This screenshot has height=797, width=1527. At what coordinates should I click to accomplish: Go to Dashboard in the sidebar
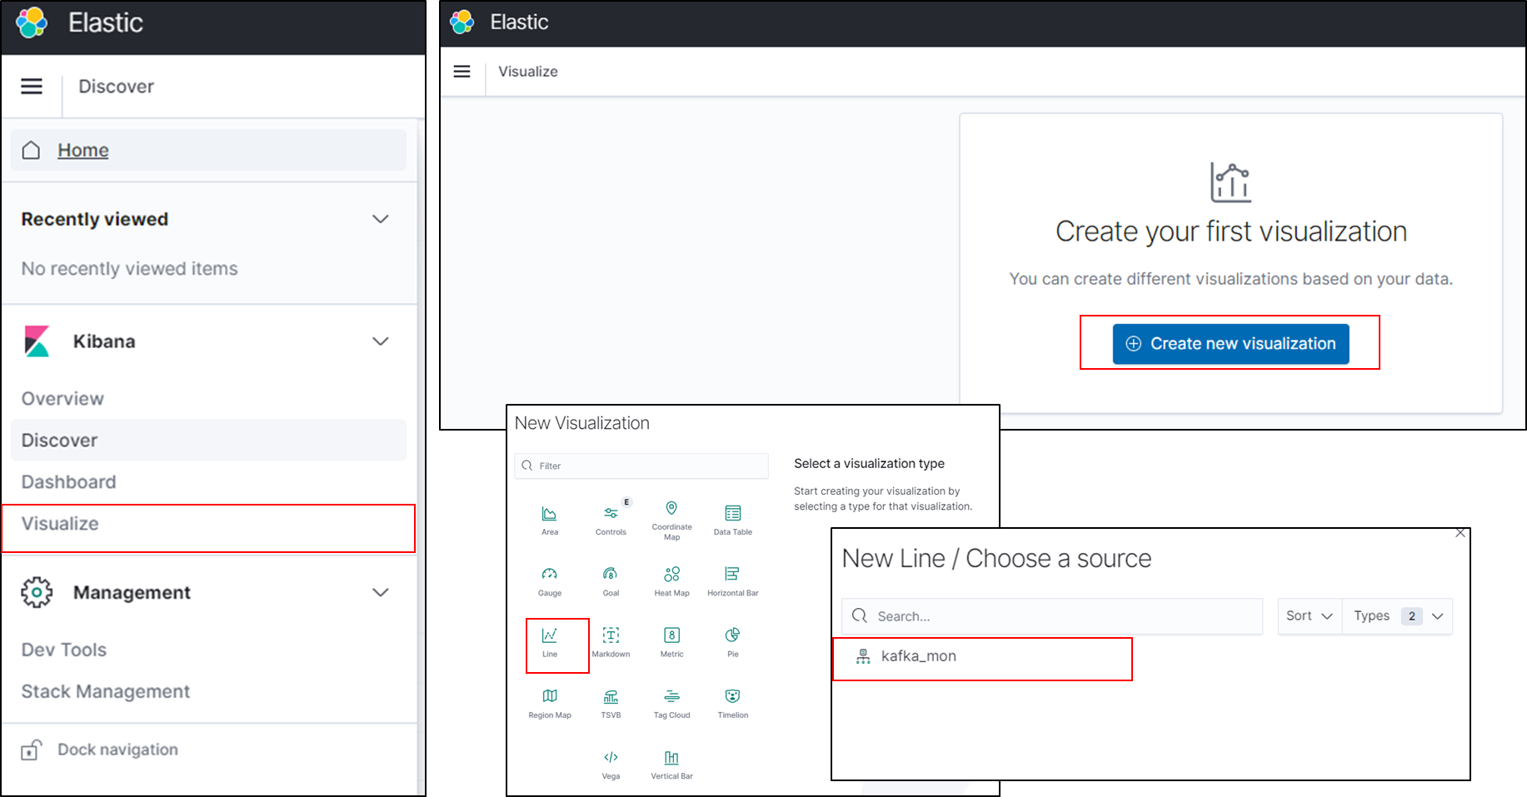coord(67,481)
